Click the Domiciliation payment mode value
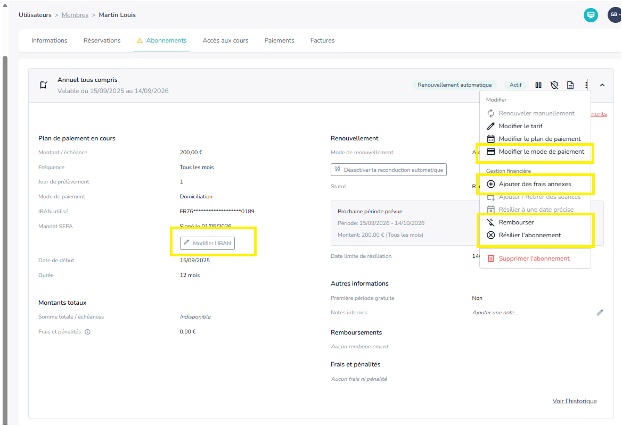The height and width of the screenshot is (426, 622). click(x=196, y=197)
